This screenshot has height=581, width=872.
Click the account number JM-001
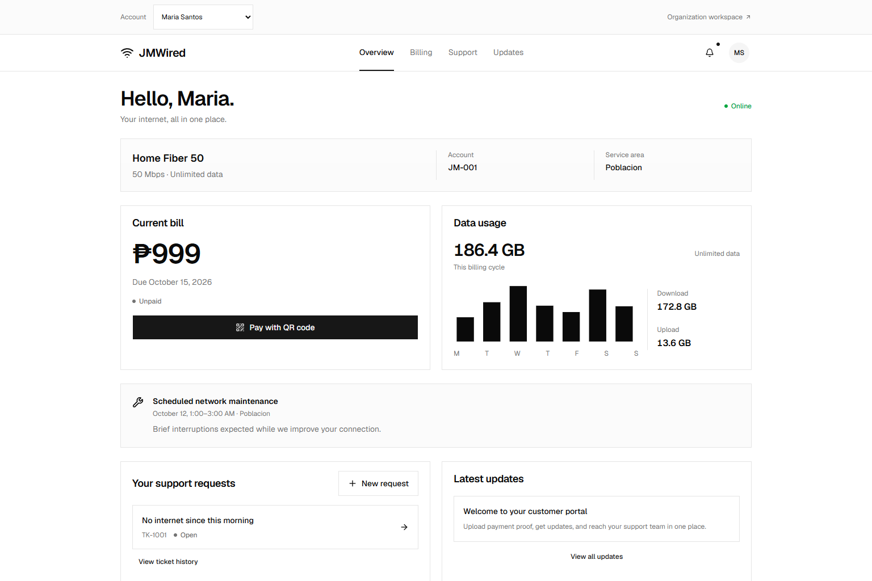(463, 167)
